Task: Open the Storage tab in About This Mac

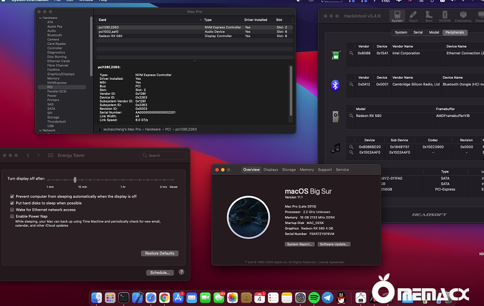Action: (x=289, y=170)
